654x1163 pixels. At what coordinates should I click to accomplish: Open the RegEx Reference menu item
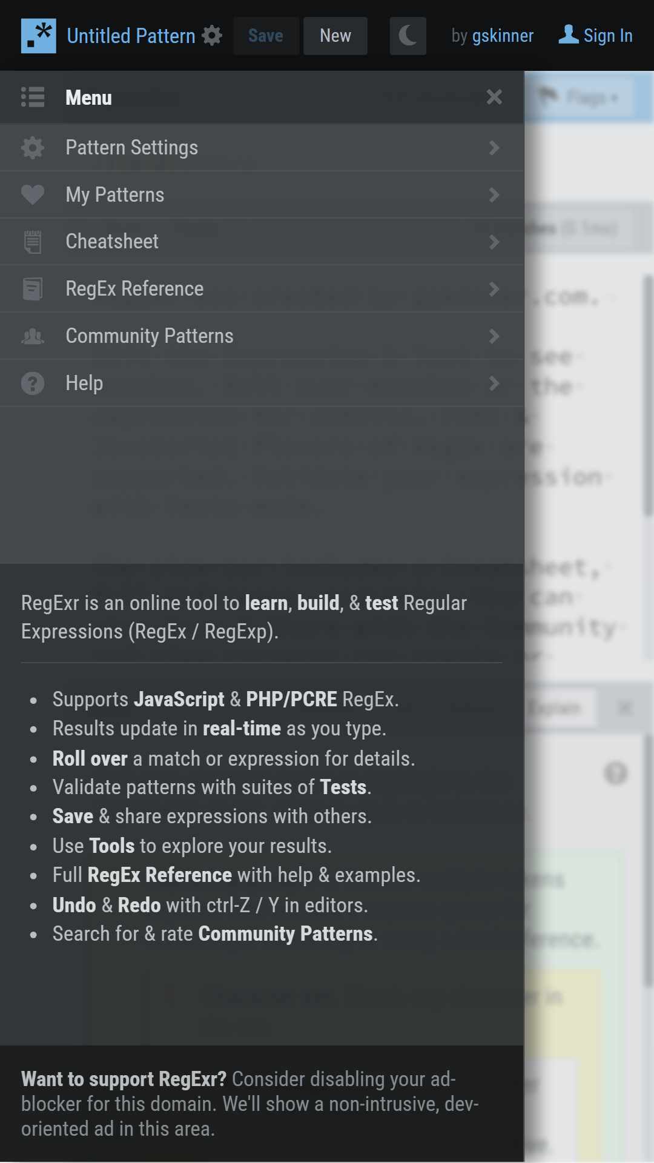pyautogui.click(x=262, y=289)
